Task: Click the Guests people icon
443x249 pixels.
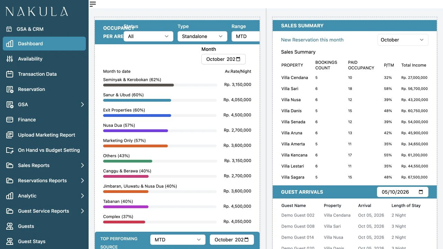Action: [10, 226]
